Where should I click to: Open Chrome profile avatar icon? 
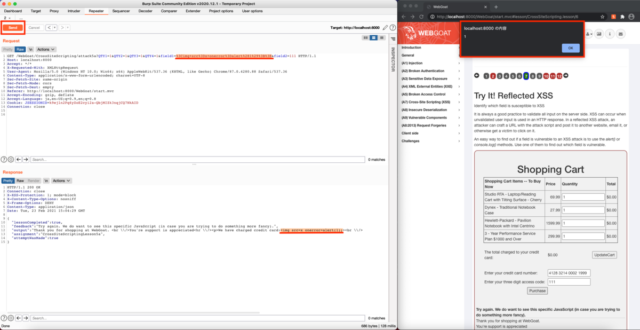coord(631,17)
